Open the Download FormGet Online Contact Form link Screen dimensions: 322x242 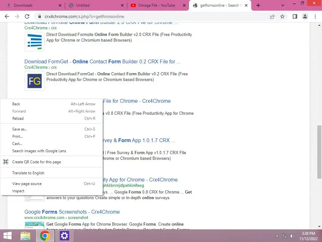point(103,61)
